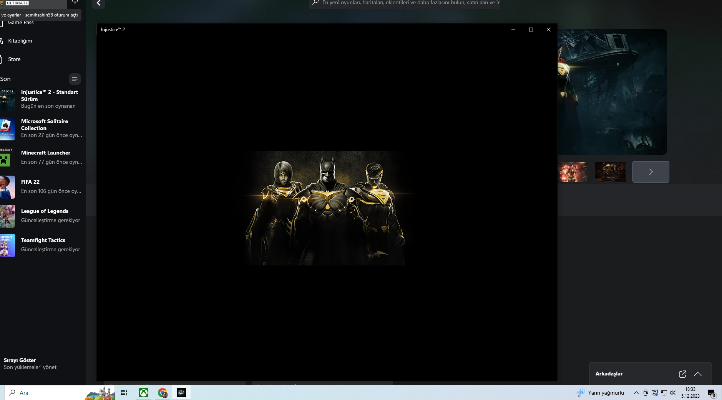This screenshot has width=722, height=400.
Task: Click the Injustice 2 game thumbnail icon
Action: (7, 100)
